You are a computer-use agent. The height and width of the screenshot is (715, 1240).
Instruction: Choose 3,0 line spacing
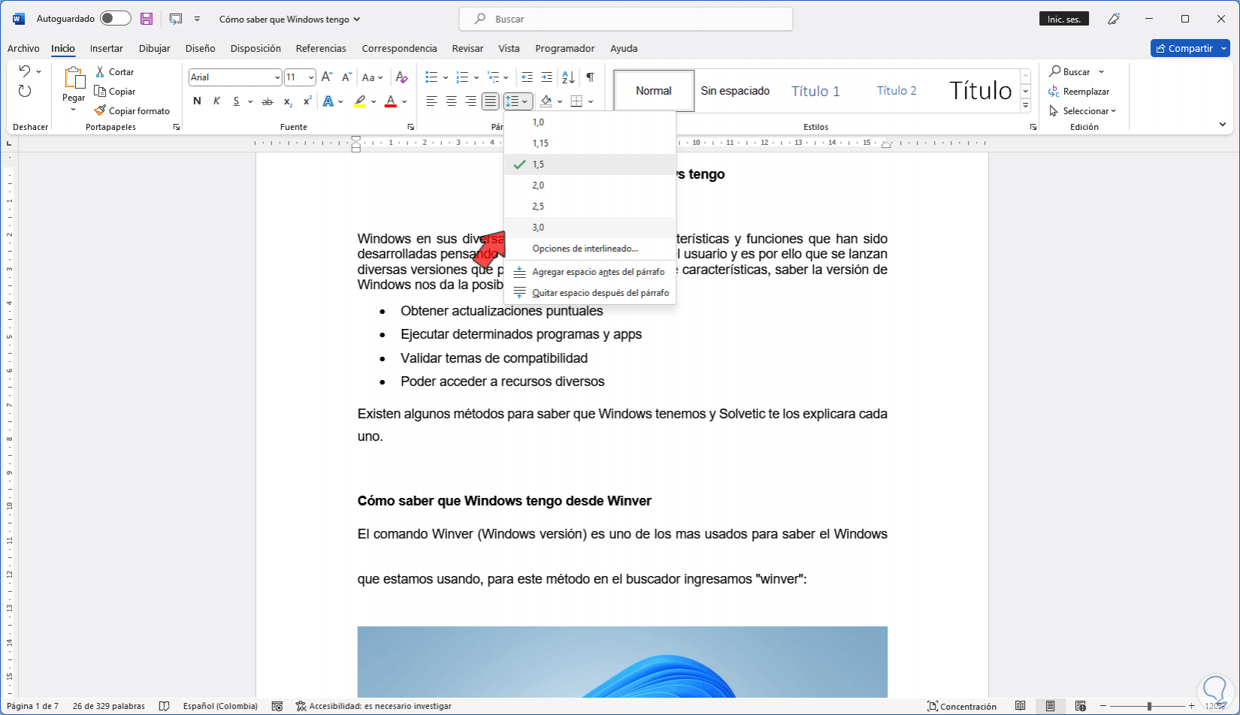[590, 228]
